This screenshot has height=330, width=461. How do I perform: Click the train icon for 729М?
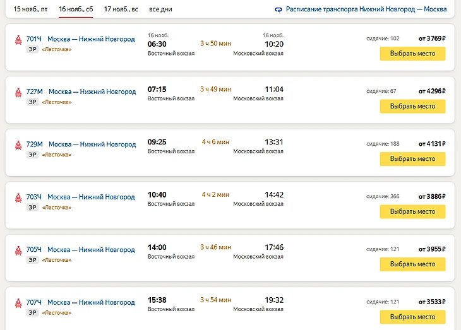pyautogui.click(x=18, y=145)
